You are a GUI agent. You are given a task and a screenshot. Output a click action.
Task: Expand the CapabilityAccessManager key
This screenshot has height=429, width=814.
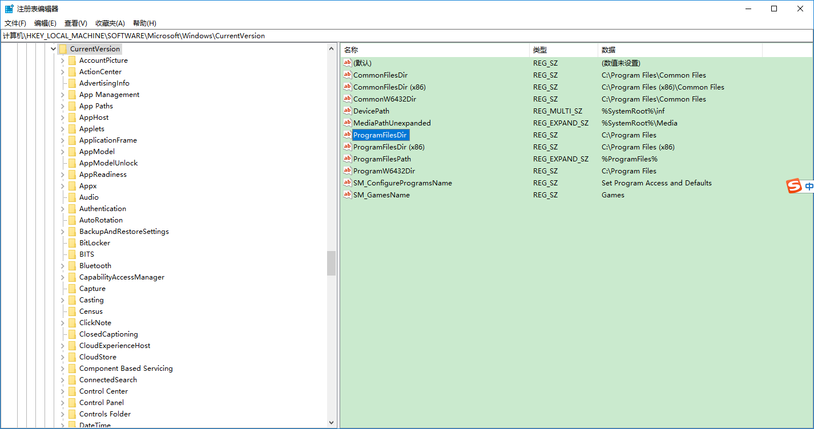63,277
